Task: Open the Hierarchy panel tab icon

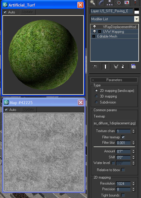Action: click(110, 3)
